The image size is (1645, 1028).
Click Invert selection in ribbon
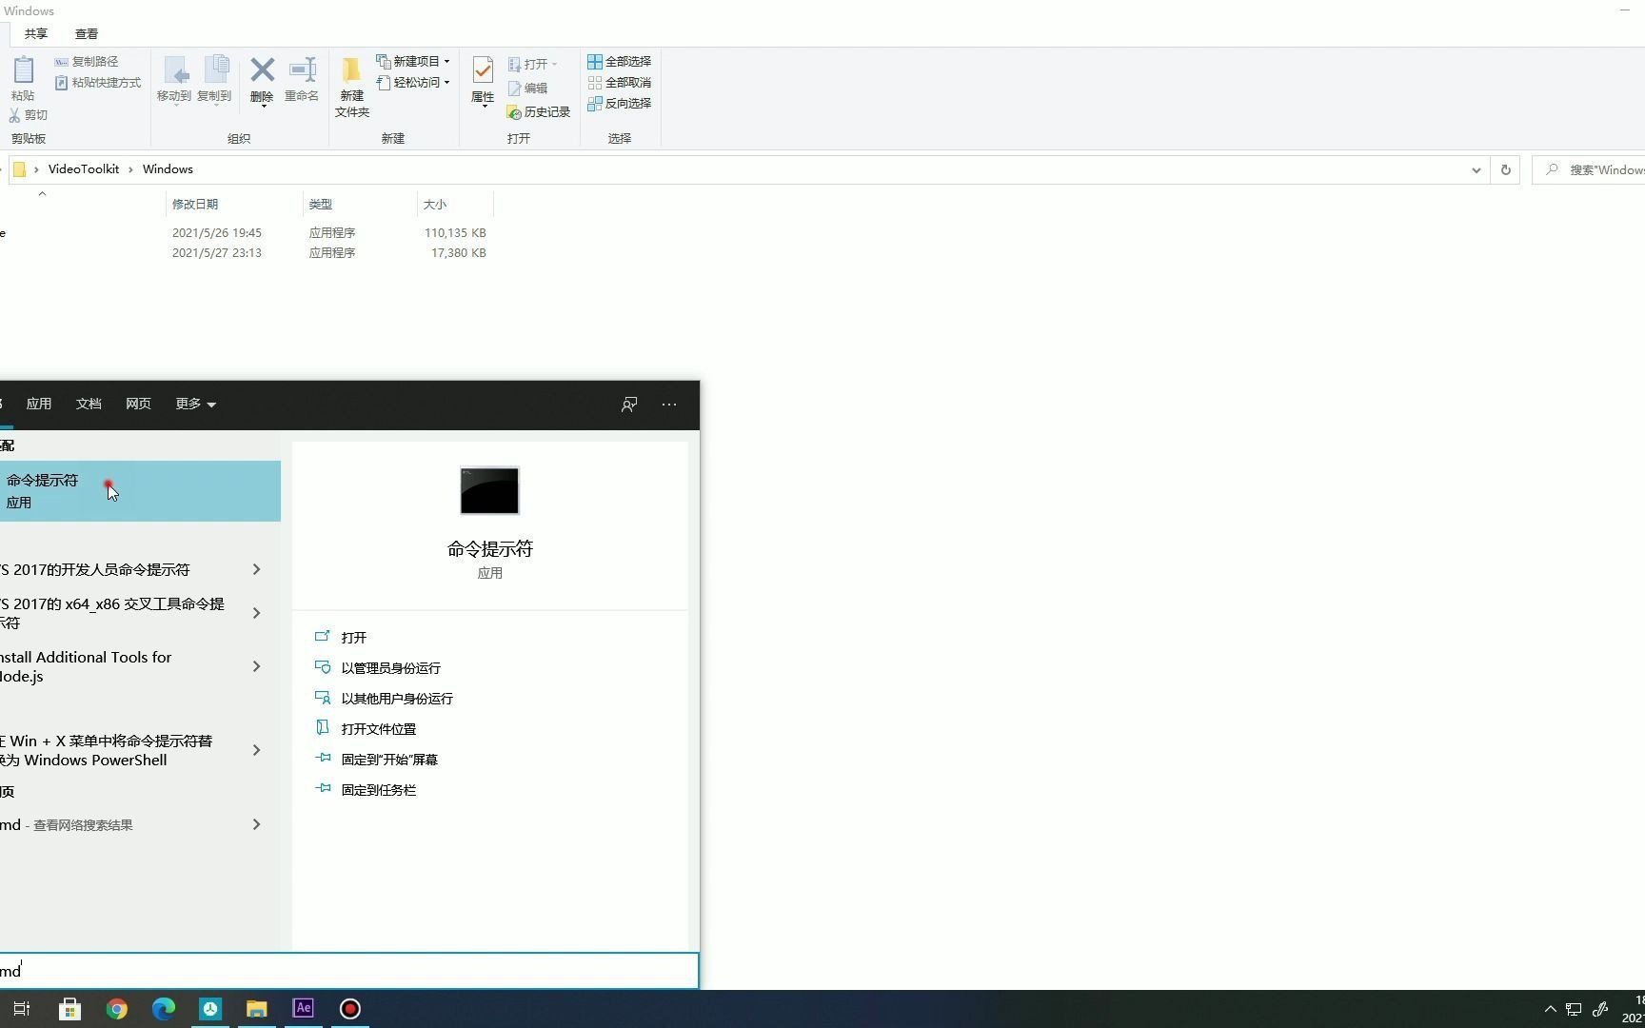620,104
